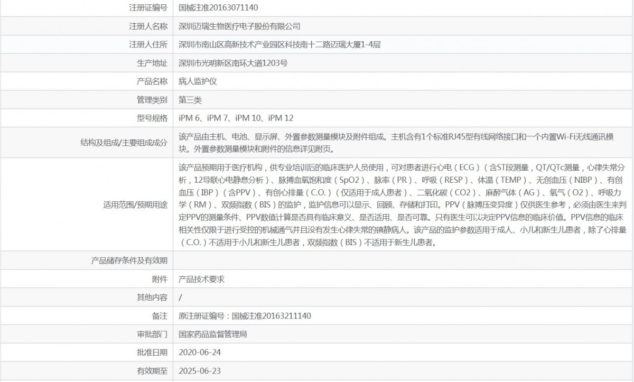
Task: Click the 其他内容 label
Action: 152,297
